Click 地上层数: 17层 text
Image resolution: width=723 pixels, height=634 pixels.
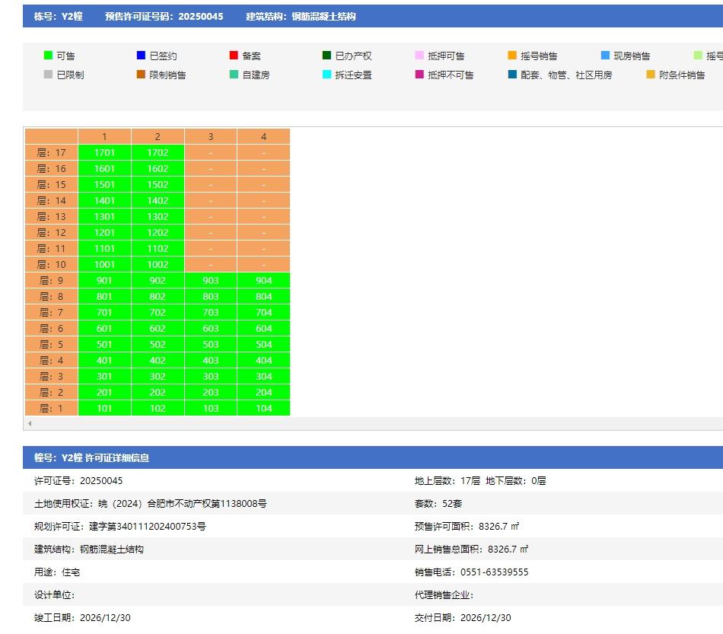447,480
